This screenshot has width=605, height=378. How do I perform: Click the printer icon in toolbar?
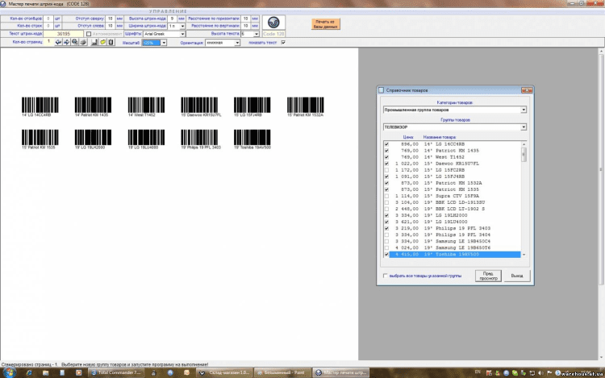pos(83,42)
